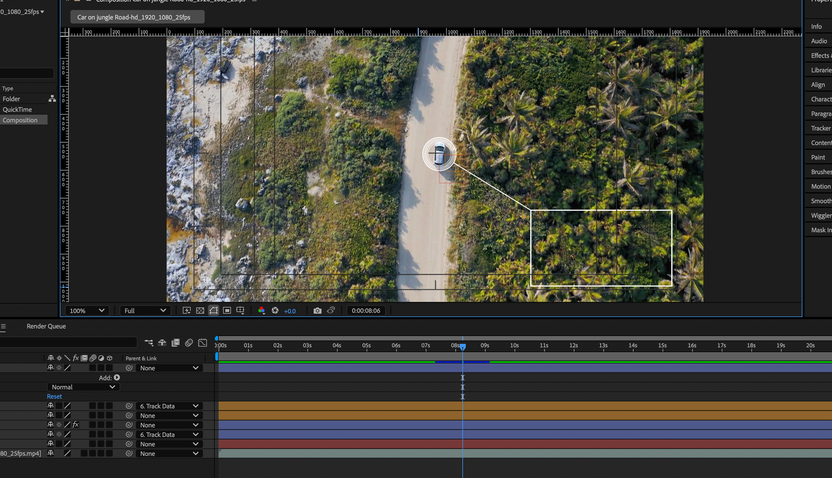Open the Graph Editor in the timeline
The height and width of the screenshot is (478, 832).
point(203,343)
